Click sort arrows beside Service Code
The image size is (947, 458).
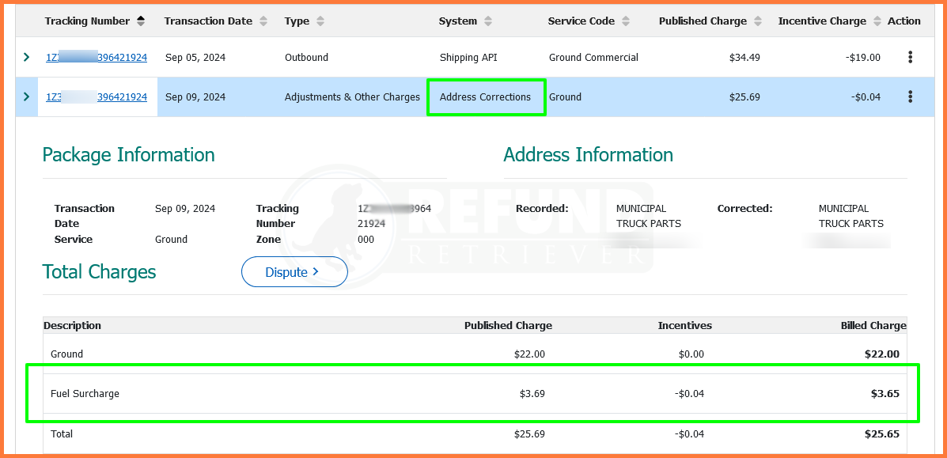[626, 21]
